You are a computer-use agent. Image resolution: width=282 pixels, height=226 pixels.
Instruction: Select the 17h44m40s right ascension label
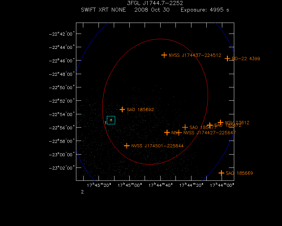[161, 185]
